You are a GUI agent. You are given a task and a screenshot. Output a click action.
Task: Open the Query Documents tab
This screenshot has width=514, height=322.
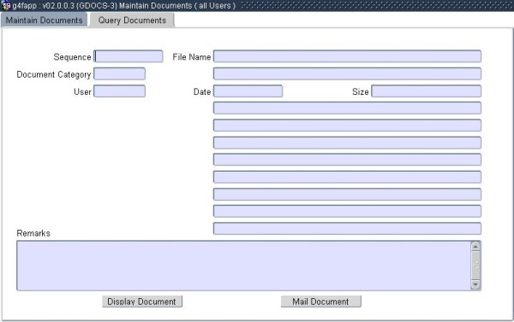(x=132, y=20)
